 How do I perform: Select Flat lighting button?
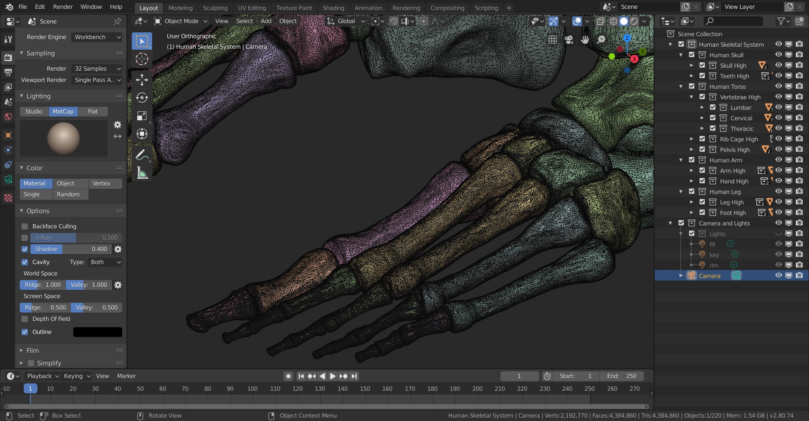pyautogui.click(x=93, y=111)
